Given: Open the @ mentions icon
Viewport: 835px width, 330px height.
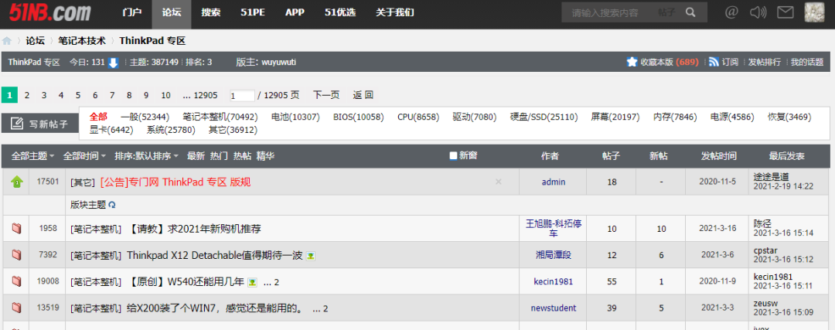Looking at the screenshot, I should click(x=731, y=12).
